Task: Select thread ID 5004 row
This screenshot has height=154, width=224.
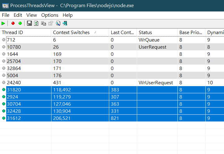Action: (112, 76)
